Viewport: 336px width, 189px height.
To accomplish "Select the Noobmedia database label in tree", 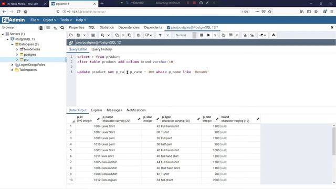I will 32,49.
